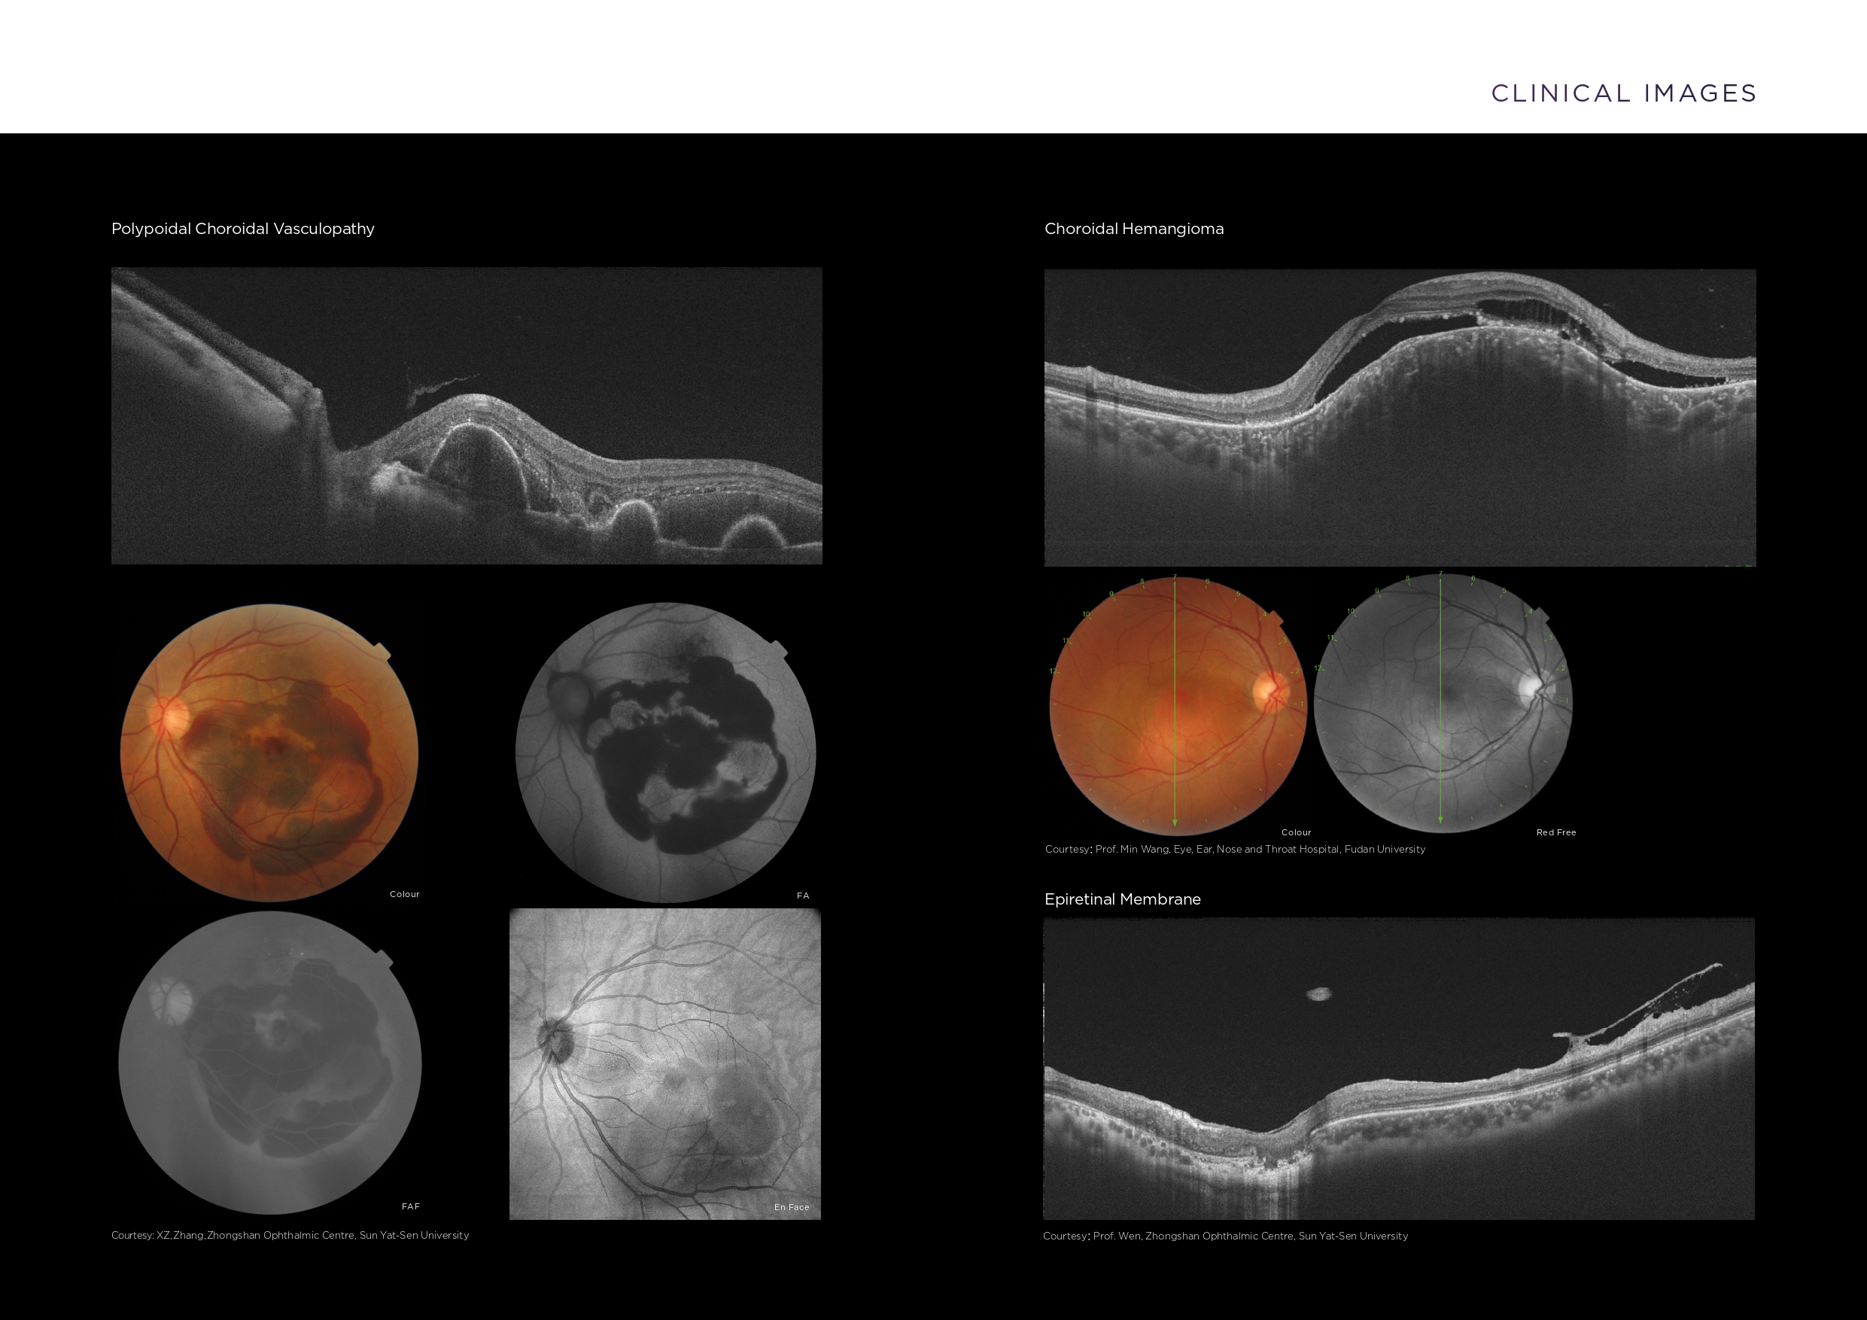
Task: Click the Polypoidal Choroidal Vasculopathy heading
Action: tap(242, 229)
